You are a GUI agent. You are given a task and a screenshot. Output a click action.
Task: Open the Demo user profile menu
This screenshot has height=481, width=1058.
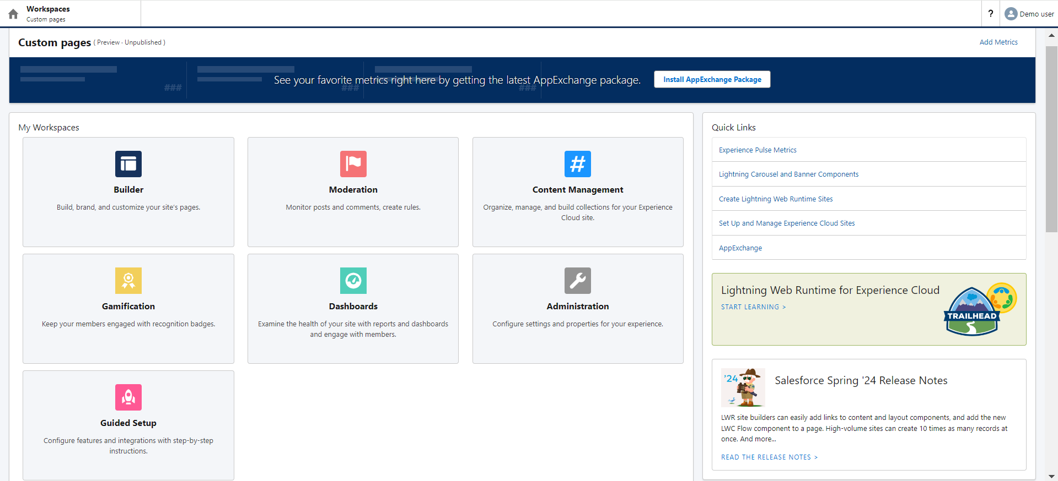pos(1029,14)
